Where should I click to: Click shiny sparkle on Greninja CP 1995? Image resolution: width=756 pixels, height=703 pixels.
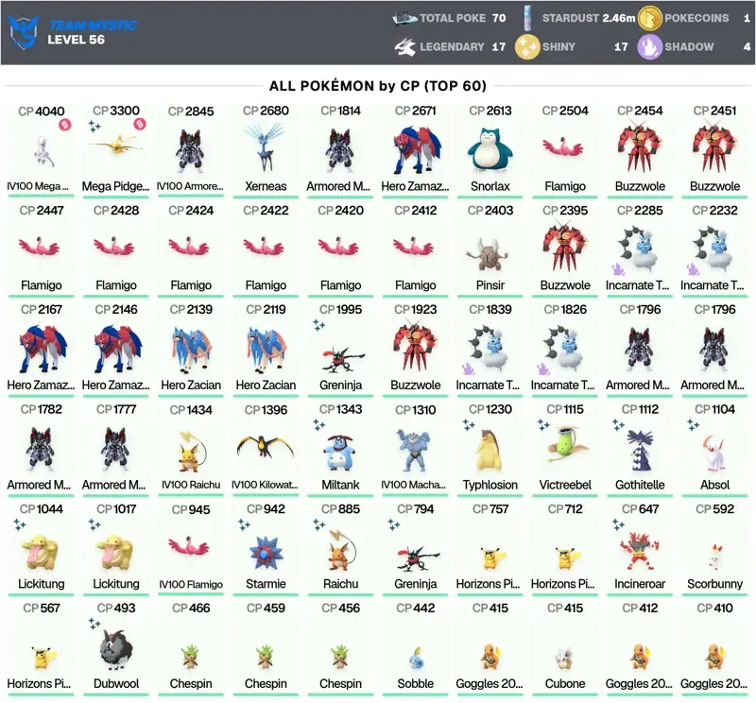pos(318,324)
